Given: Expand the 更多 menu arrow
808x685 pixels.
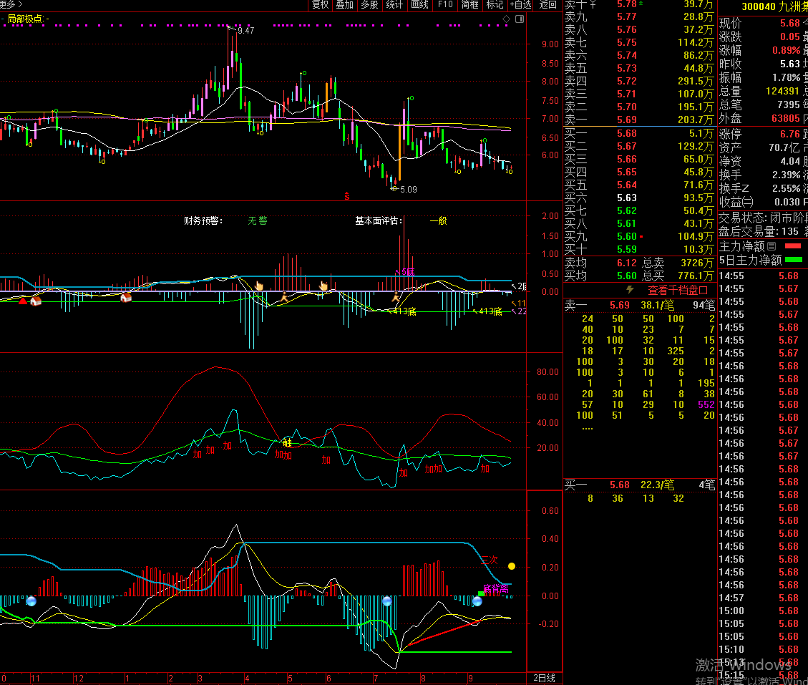Looking at the screenshot, I should [x=20, y=4].
